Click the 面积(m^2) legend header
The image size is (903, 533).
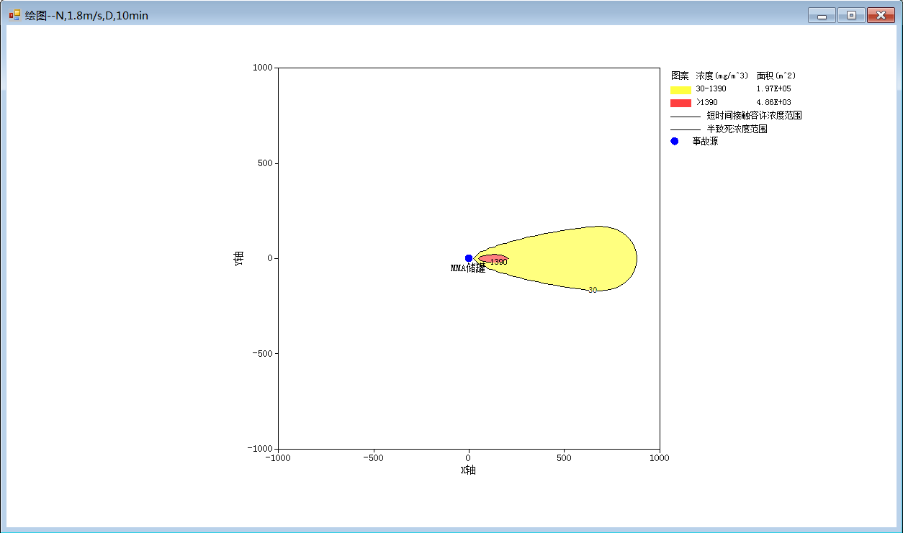point(776,76)
